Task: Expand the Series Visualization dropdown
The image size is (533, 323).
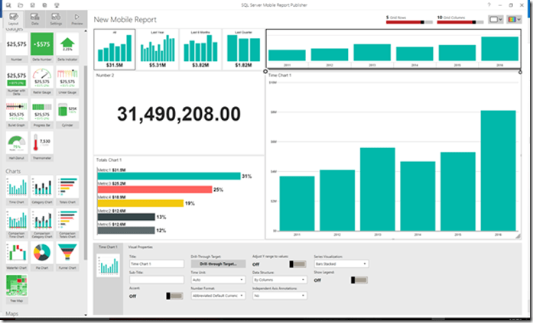Action: [x=341, y=264]
